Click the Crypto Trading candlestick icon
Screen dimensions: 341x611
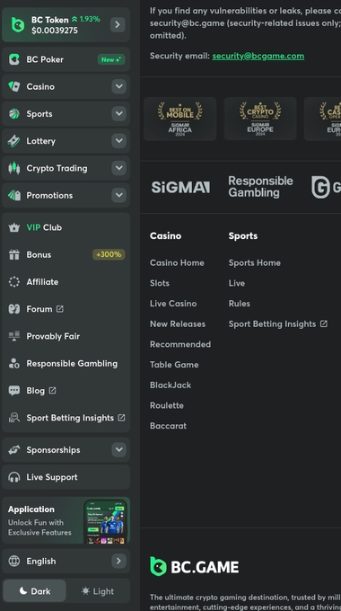(x=14, y=168)
